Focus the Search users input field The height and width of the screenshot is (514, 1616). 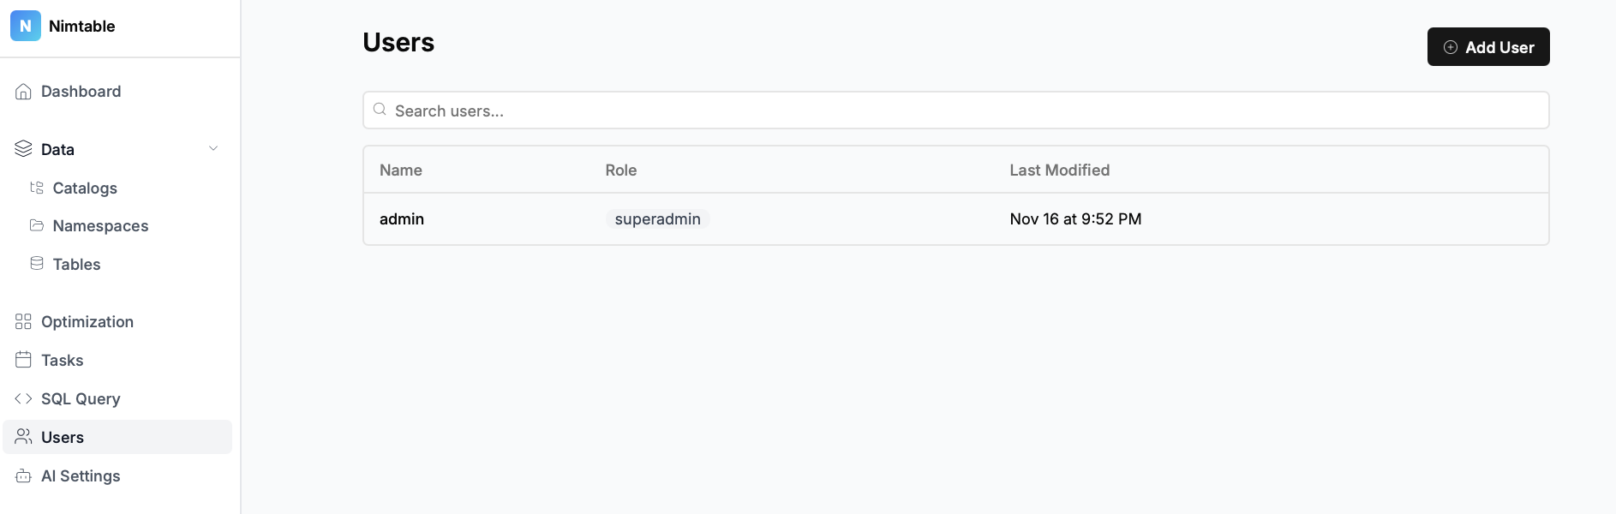click(x=955, y=111)
